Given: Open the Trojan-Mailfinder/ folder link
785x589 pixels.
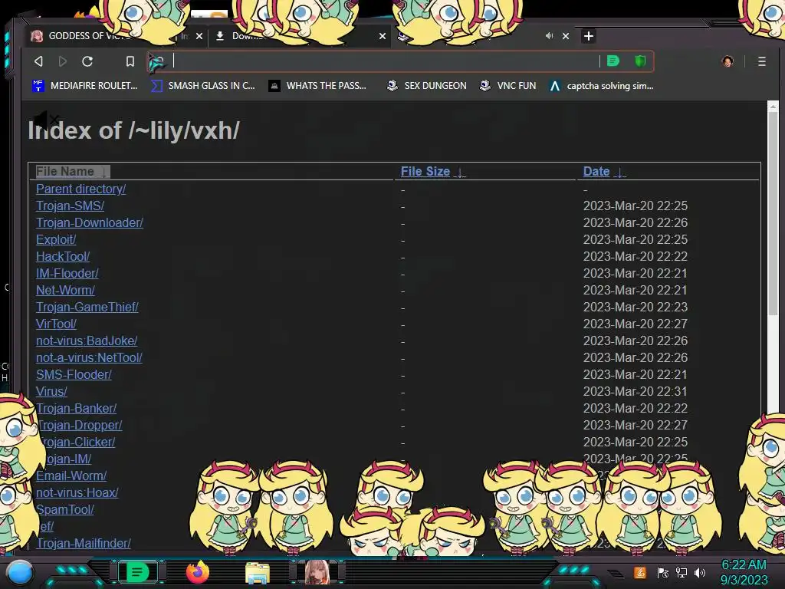Looking at the screenshot, I should click(x=84, y=544).
